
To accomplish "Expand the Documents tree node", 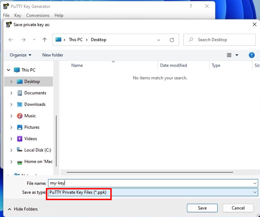I will (x=11, y=93).
